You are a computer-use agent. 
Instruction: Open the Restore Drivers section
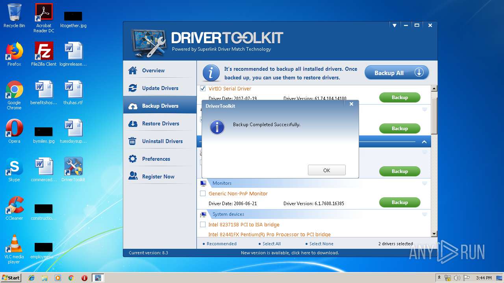(x=160, y=123)
